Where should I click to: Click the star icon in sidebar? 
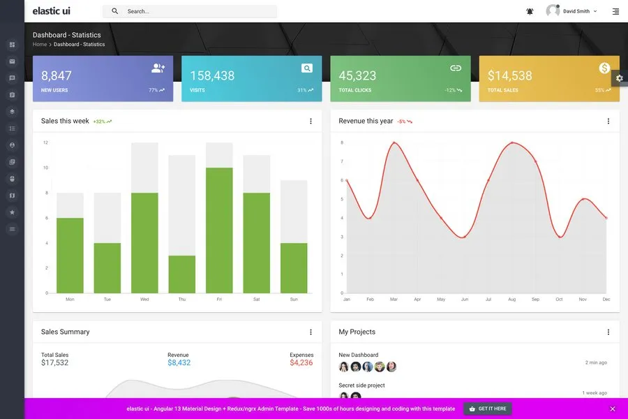pos(12,212)
